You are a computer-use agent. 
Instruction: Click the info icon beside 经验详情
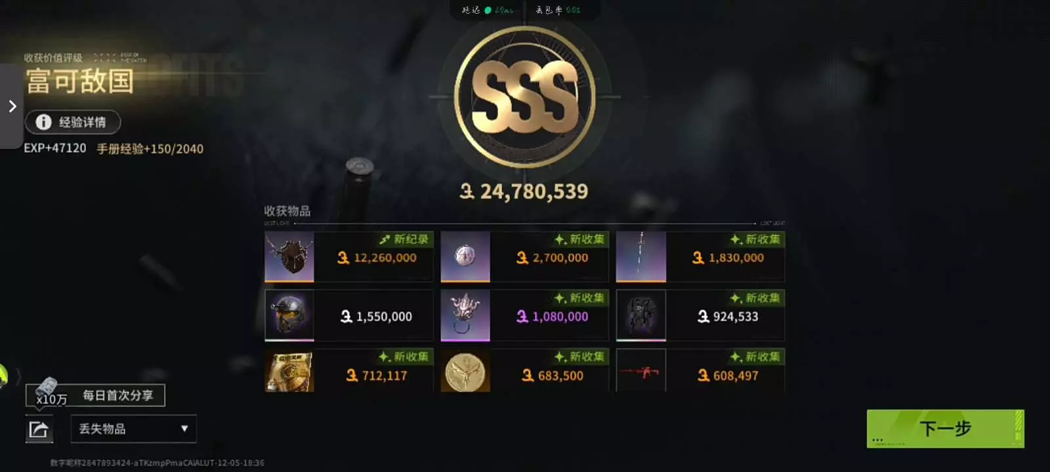point(43,122)
